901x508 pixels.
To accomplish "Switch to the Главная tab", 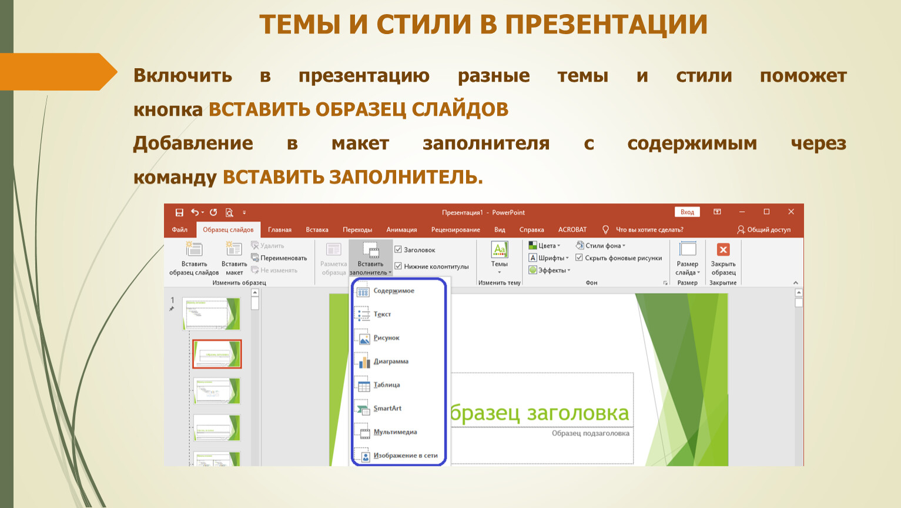I will tap(280, 230).
